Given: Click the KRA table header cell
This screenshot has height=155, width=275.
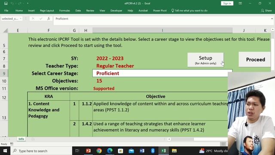Looking at the screenshot, I should (x=49, y=96).
